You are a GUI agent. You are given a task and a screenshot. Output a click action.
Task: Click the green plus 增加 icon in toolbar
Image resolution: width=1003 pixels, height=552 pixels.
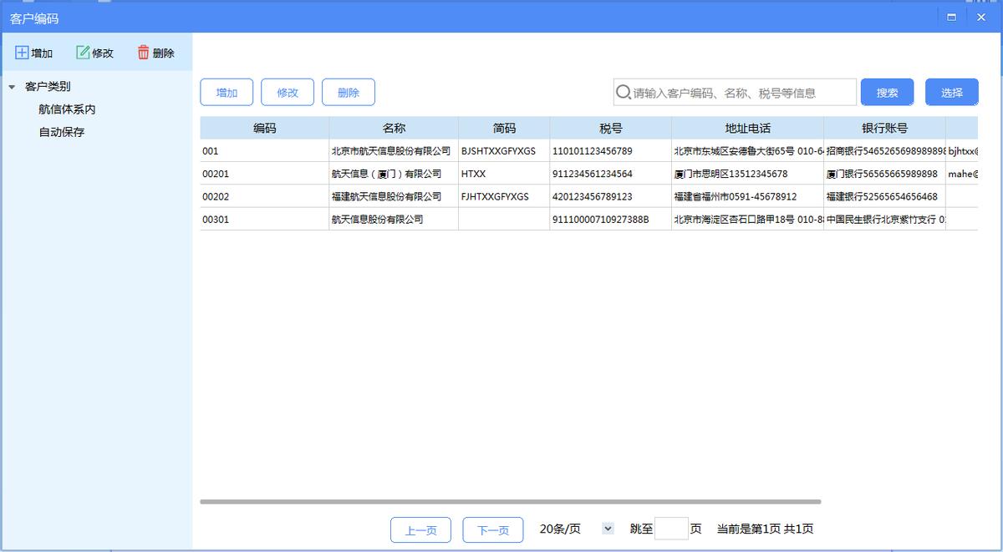click(x=23, y=52)
